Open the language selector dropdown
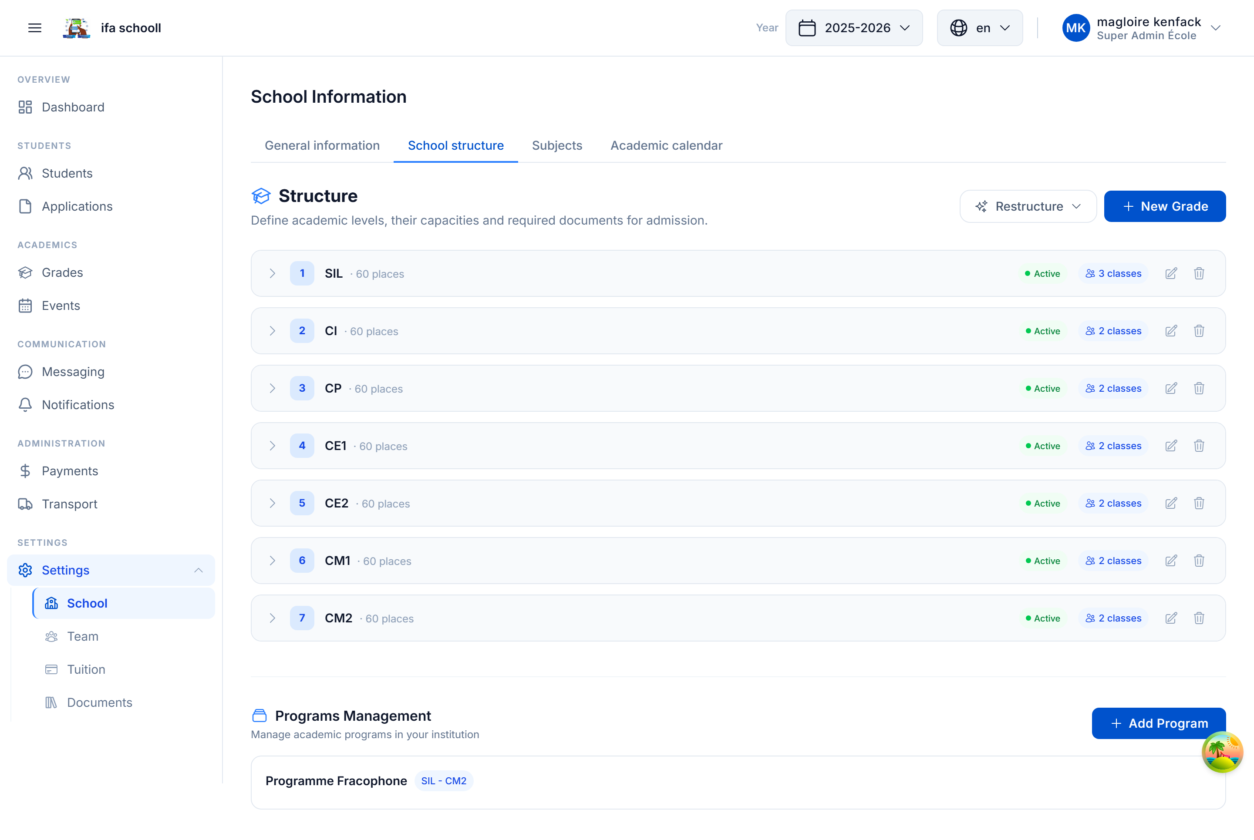Image resolution: width=1254 pixels, height=840 pixels. click(x=978, y=28)
